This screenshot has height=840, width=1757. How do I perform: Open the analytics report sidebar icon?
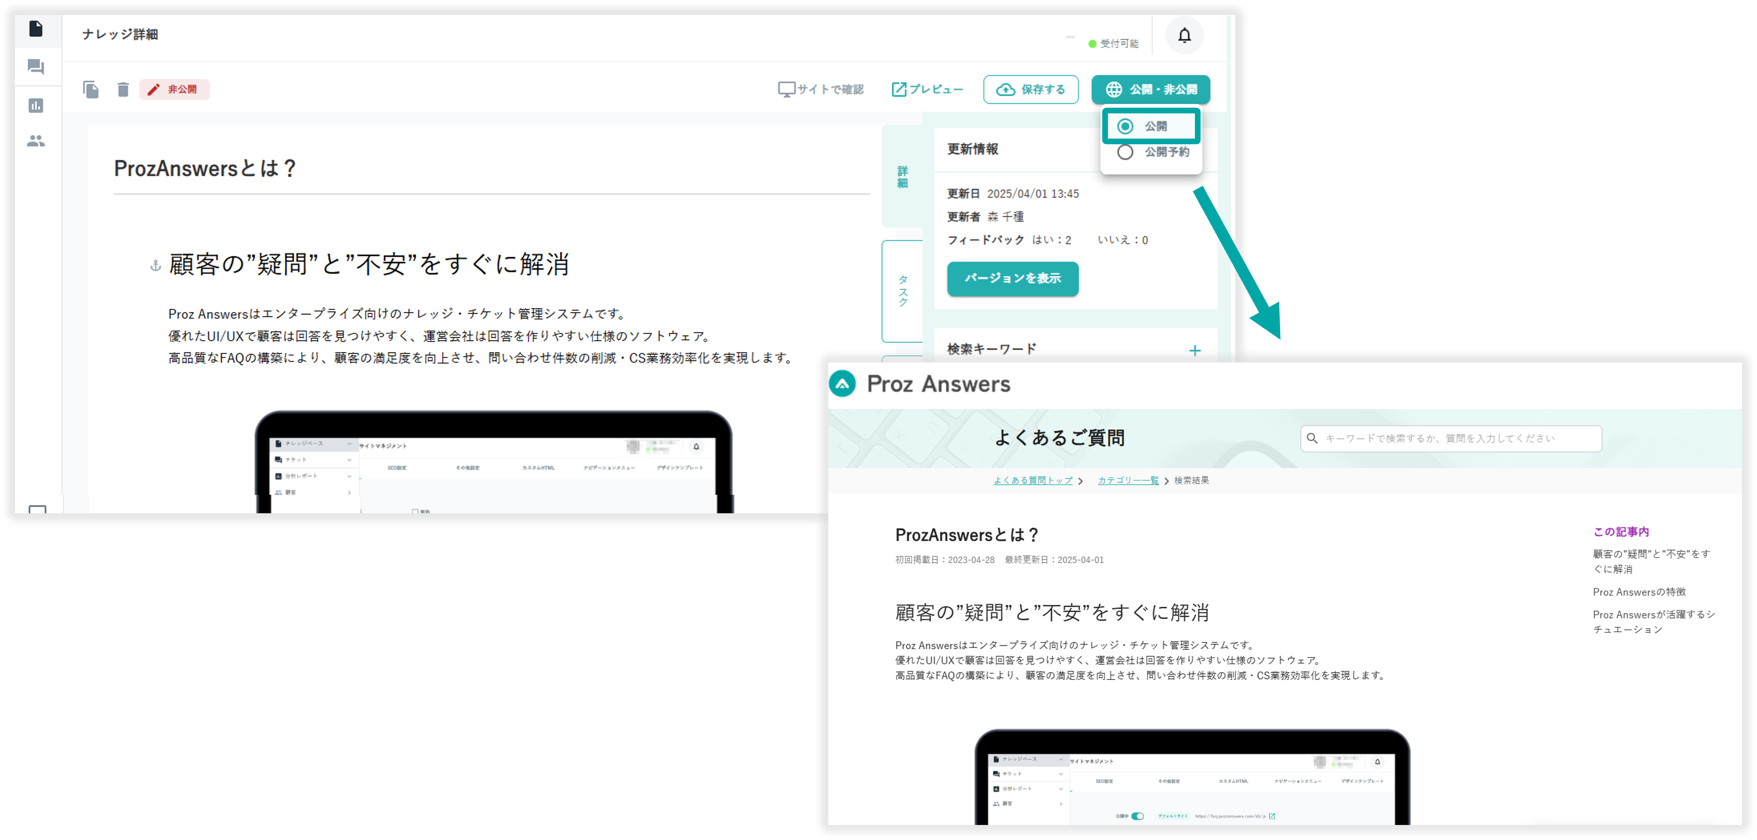36,106
